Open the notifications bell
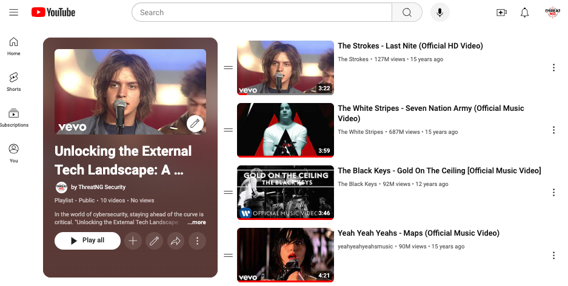568x286 pixels. pos(524,12)
